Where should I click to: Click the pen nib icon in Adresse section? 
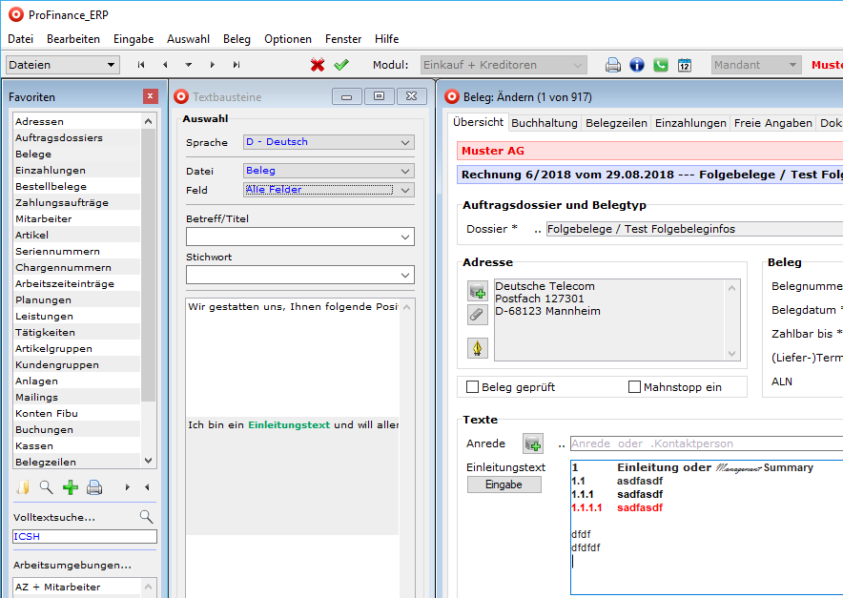tap(477, 348)
